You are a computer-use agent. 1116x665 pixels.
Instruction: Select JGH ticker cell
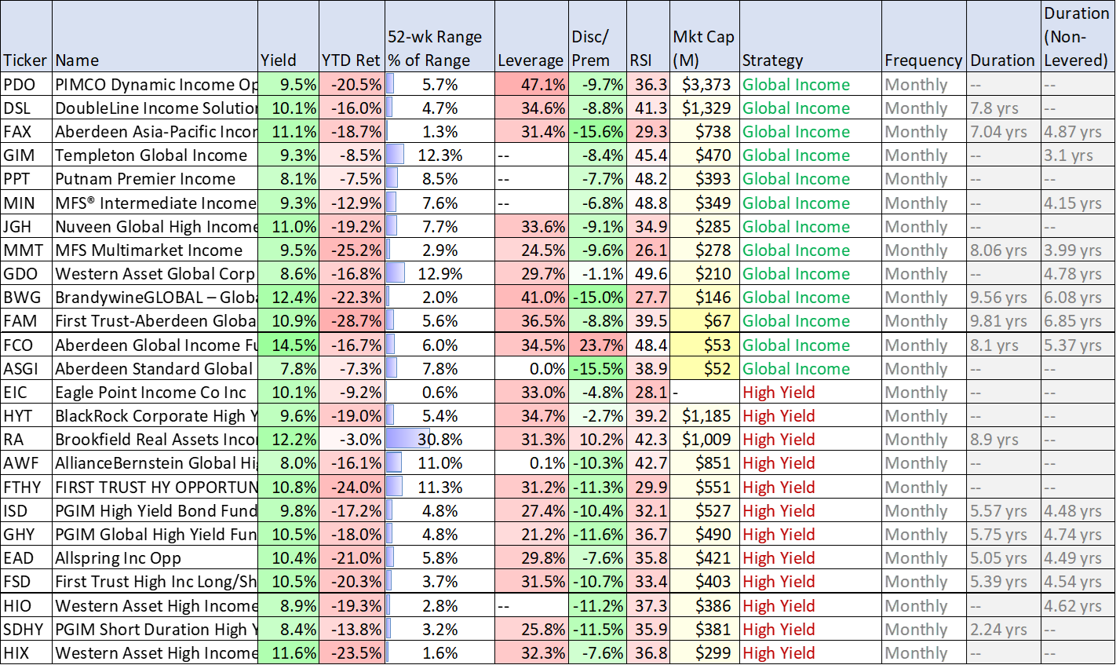coord(26,227)
